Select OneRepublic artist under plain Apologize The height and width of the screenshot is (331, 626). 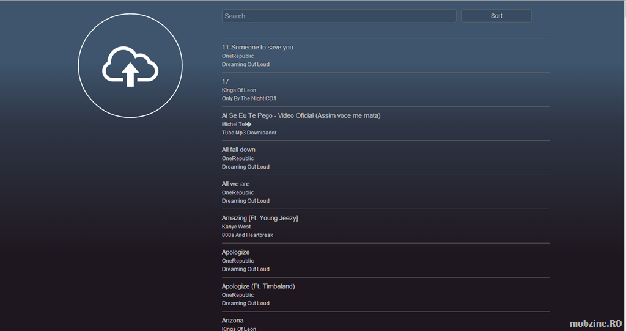pyautogui.click(x=238, y=261)
